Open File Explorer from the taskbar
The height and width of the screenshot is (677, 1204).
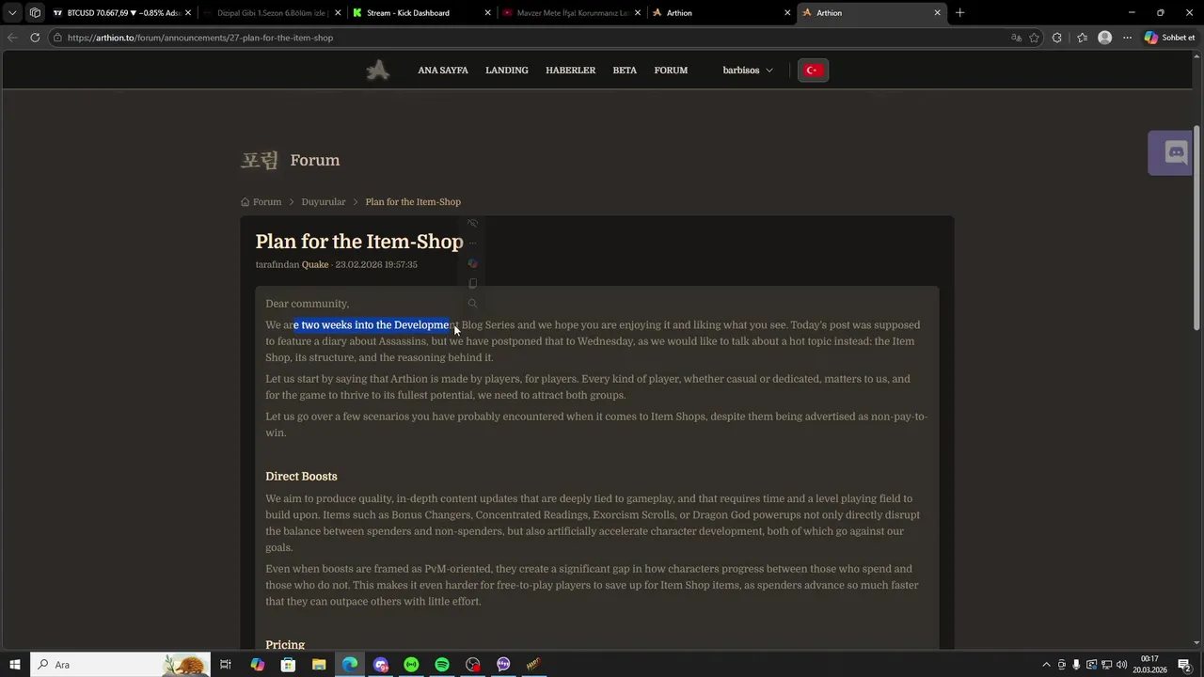click(x=319, y=665)
